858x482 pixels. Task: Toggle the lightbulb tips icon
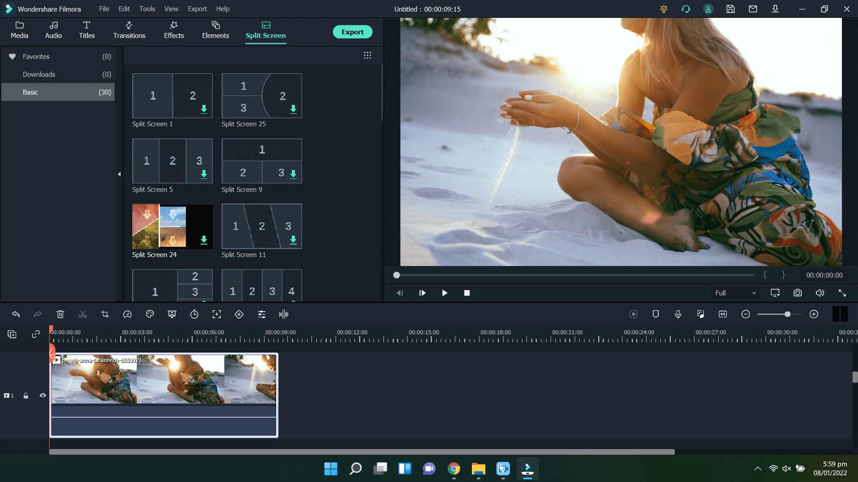pos(664,9)
